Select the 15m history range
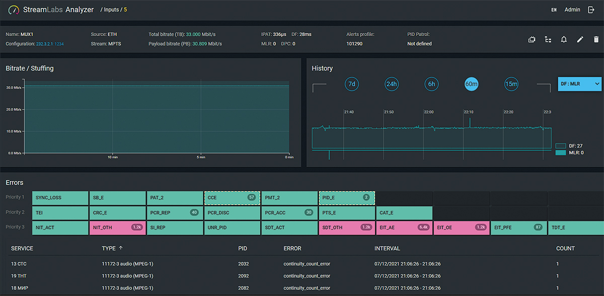Viewport: 604px width, 296px height. pyautogui.click(x=511, y=84)
